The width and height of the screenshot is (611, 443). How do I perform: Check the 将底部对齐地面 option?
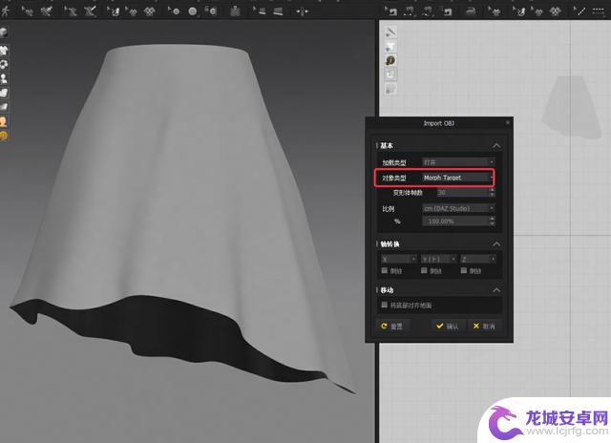click(x=384, y=305)
